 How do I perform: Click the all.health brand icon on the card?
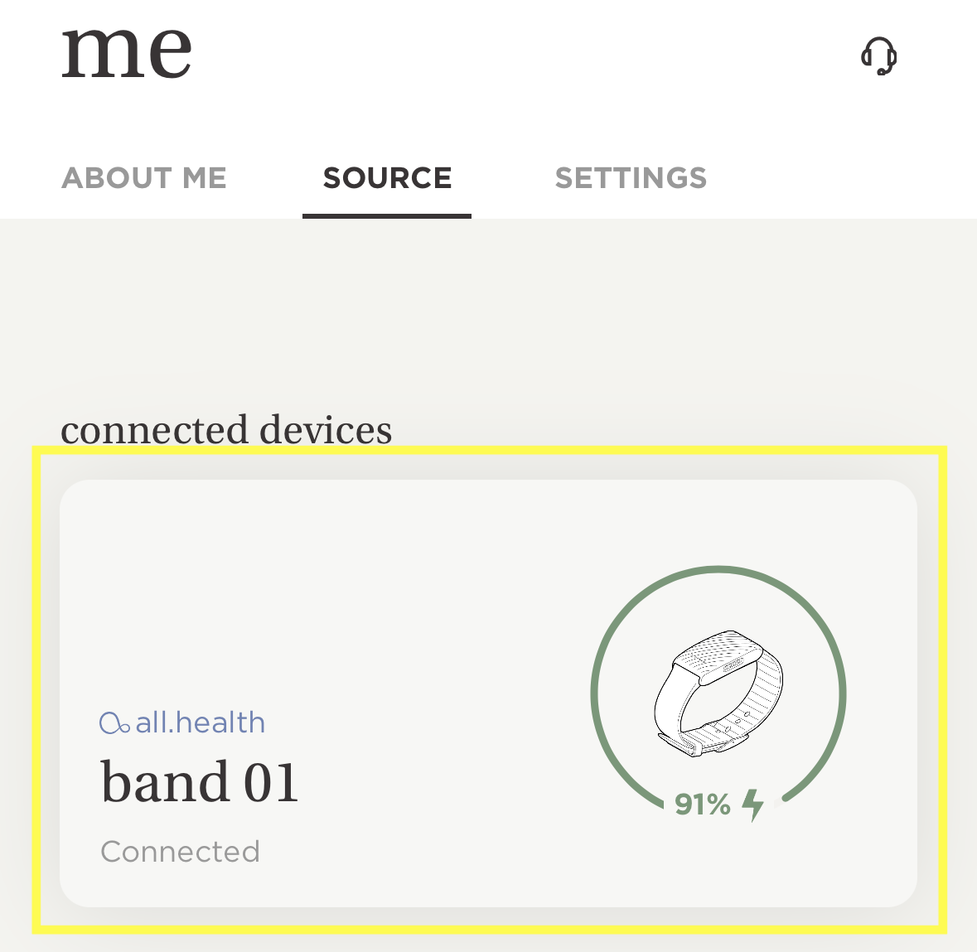click(114, 722)
